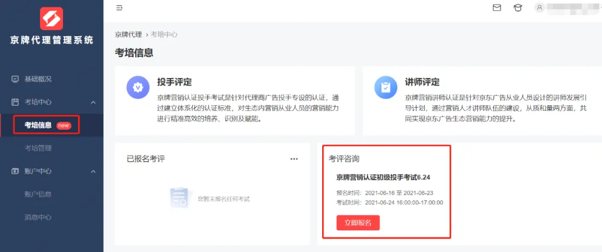Click the 考培中心 sidebar icon
This screenshot has width=602, height=252.
click(x=16, y=102)
